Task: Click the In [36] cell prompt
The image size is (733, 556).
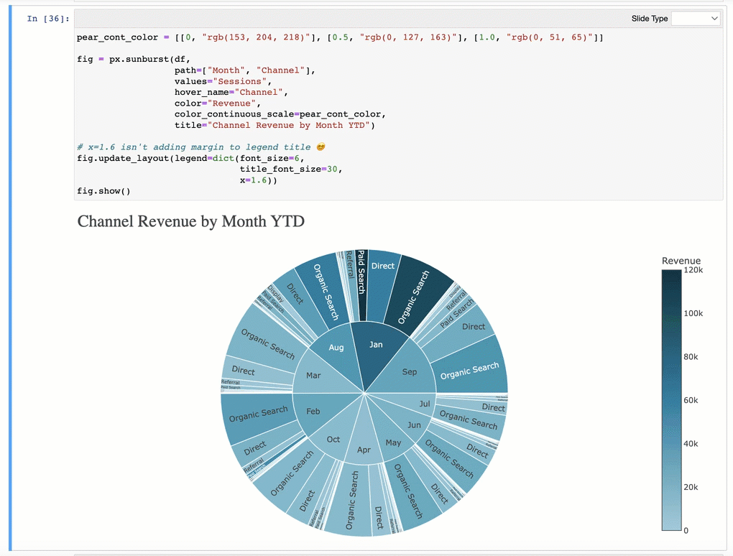Action: pyautogui.click(x=47, y=19)
